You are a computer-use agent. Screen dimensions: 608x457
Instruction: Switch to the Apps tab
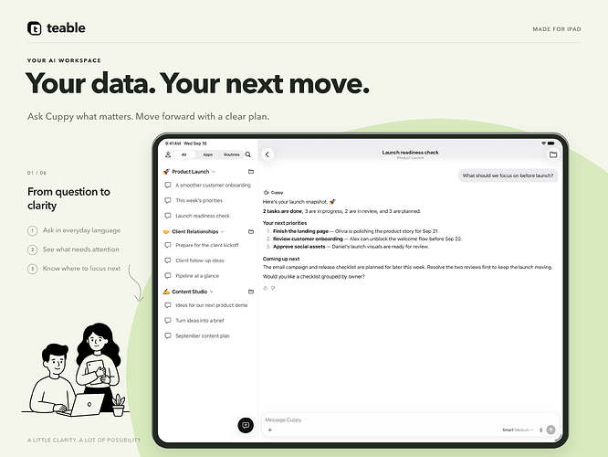click(208, 154)
